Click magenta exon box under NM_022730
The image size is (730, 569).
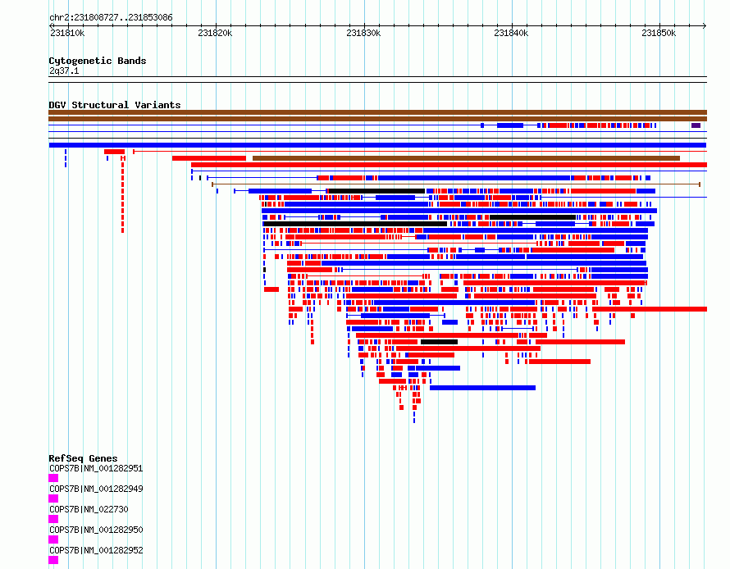coord(53,519)
